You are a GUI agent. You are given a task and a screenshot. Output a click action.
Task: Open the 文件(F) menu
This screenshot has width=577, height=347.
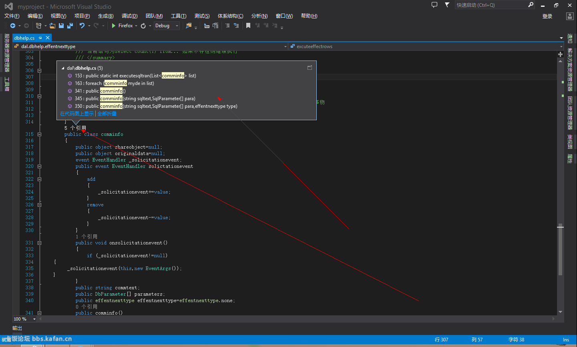coord(12,16)
